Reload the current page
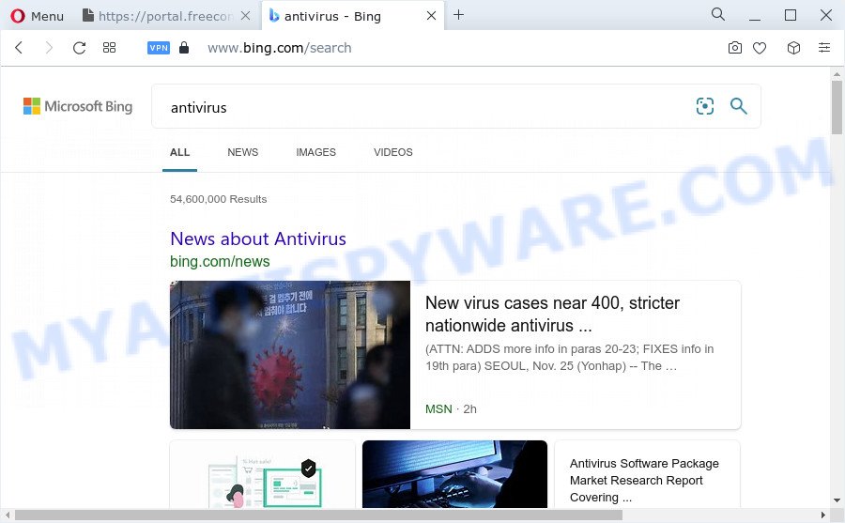Screen dimensions: 845x523 (79, 48)
